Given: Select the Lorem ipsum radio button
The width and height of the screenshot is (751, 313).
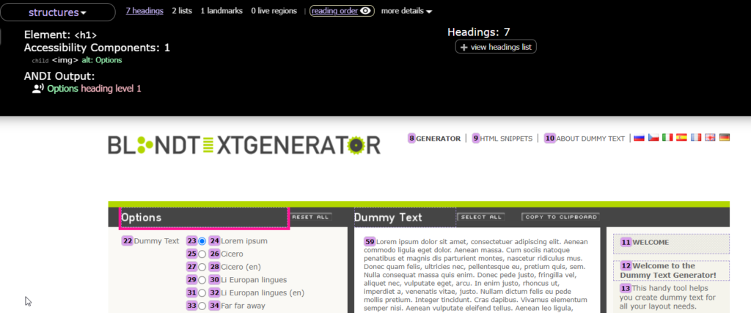Looking at the screenshot, I should (202, 241).
